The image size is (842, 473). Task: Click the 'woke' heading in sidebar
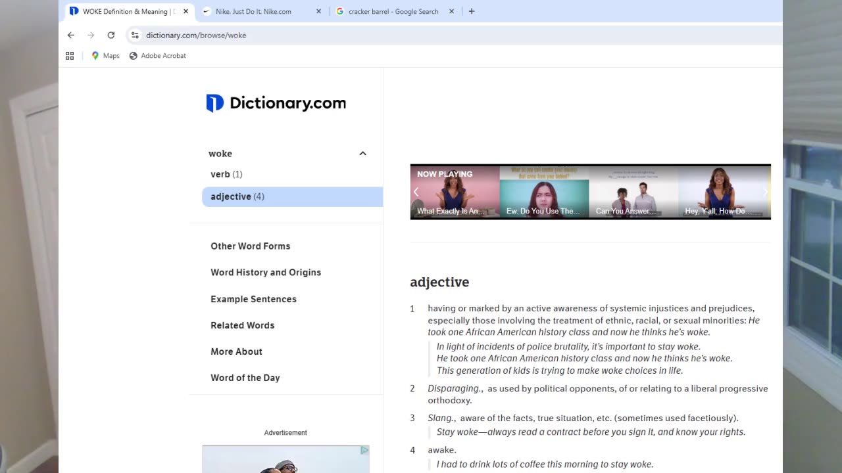coord(220,154)
